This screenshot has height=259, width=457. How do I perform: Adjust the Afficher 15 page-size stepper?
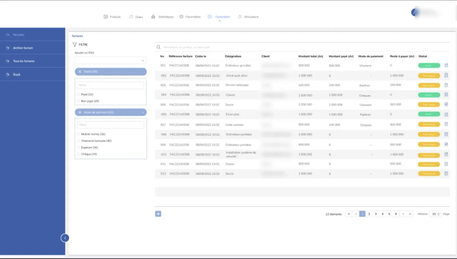pyautogui.click(x=439, y=214)
